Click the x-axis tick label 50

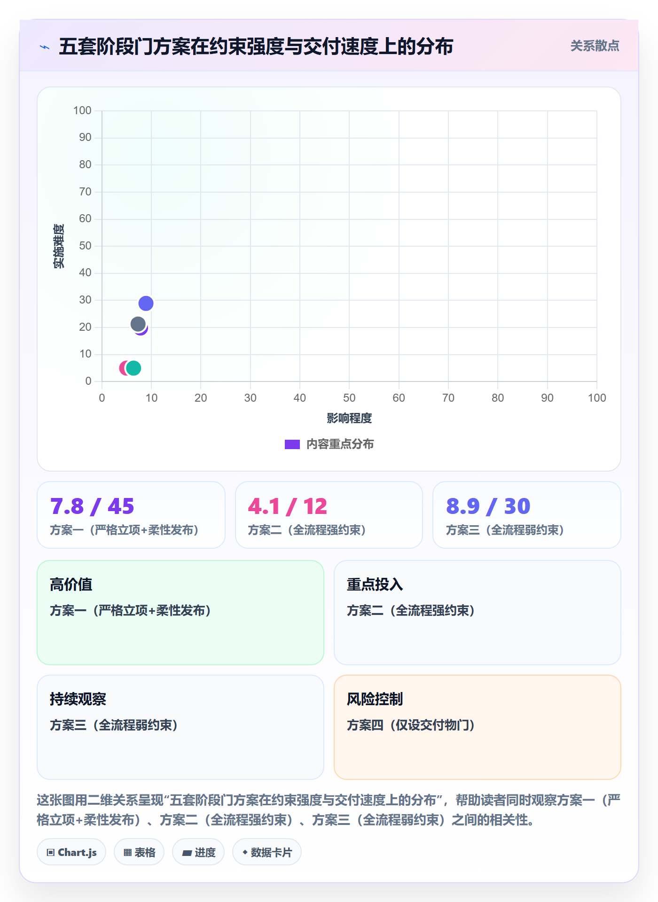tap(349, 398)
